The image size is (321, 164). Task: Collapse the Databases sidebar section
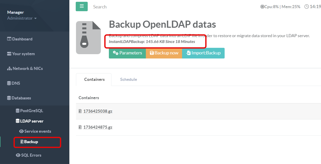click(19, 98)
